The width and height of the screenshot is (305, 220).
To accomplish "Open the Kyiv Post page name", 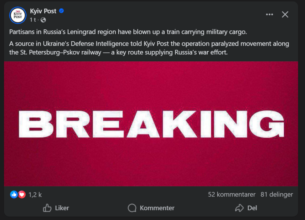I will (x=43, y=11).
